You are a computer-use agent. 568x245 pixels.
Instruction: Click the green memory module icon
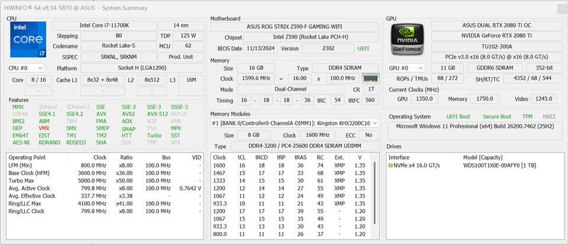point(370,78)
